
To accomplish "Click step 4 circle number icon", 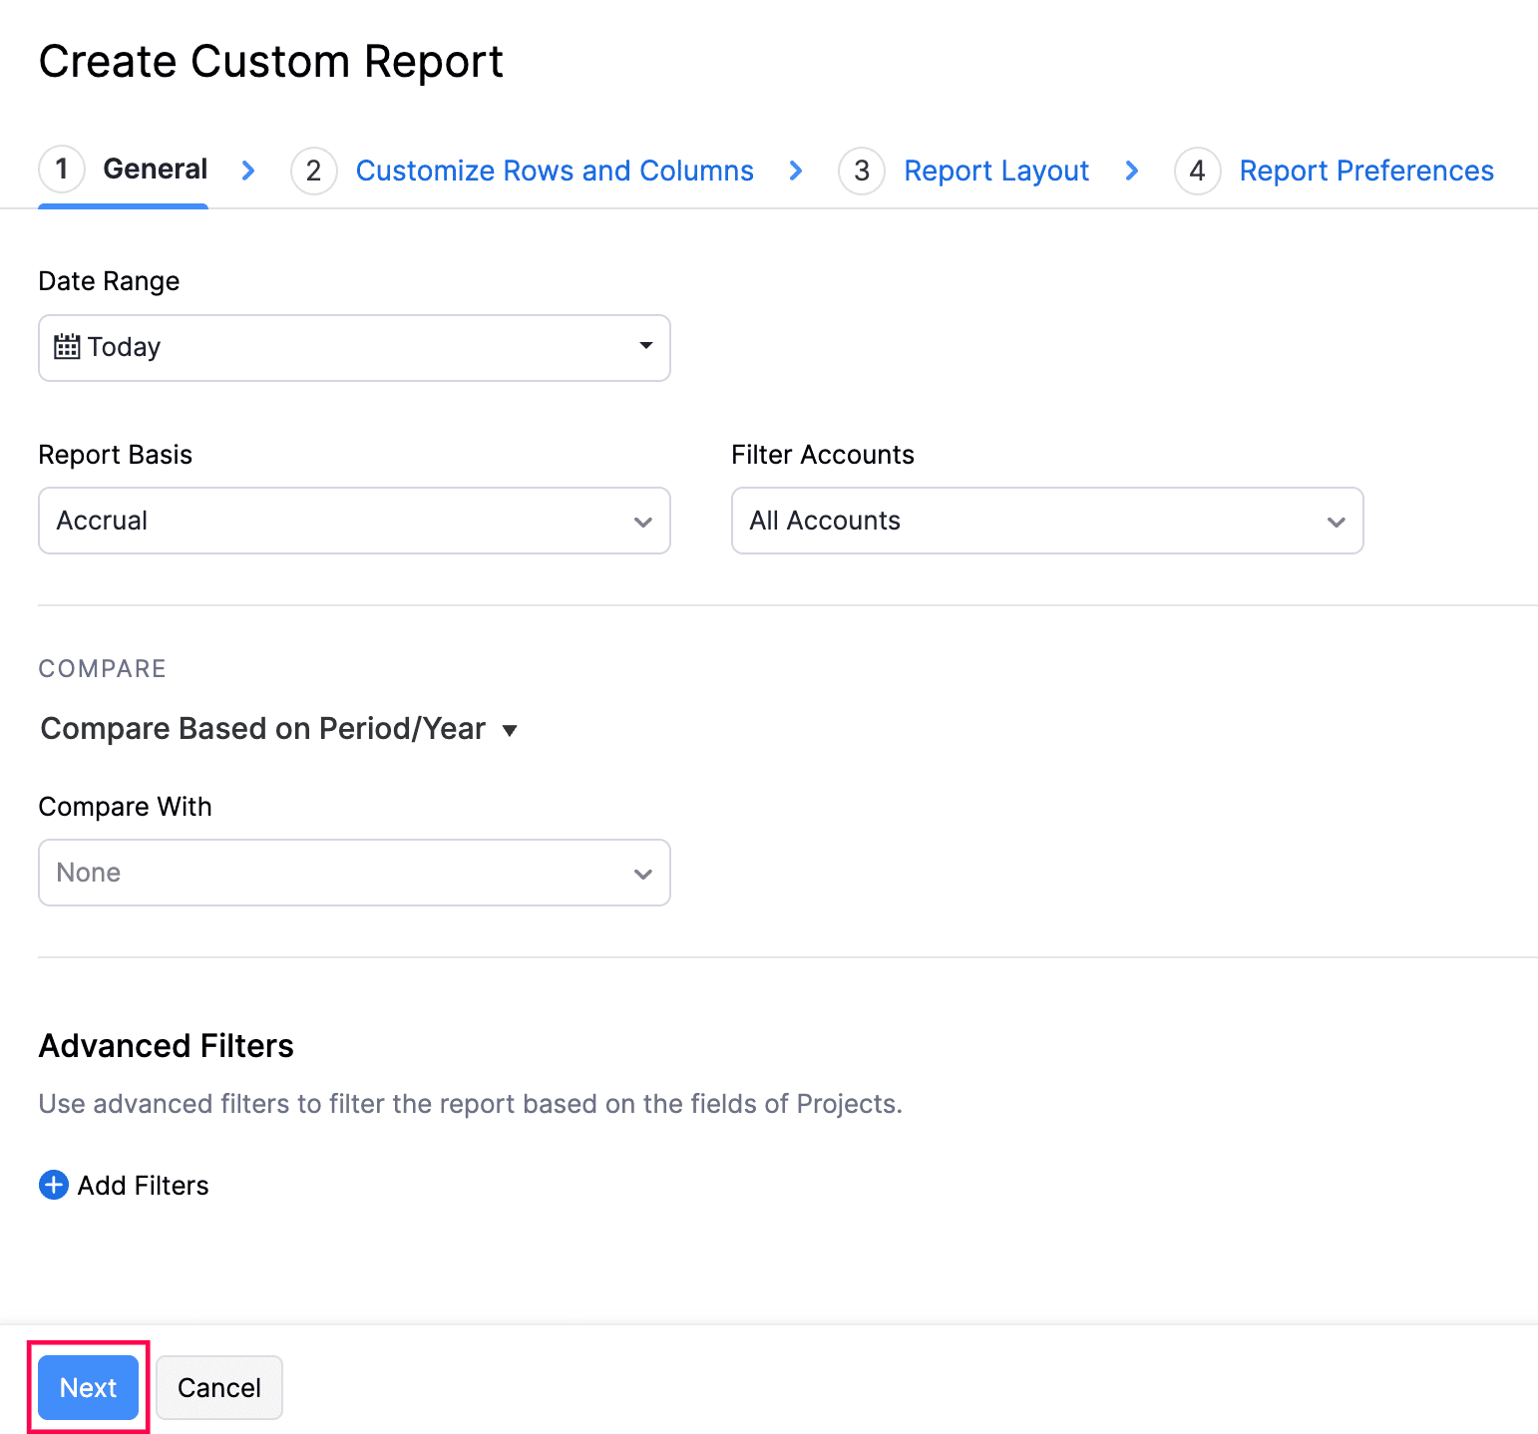I will (1197, 172).
